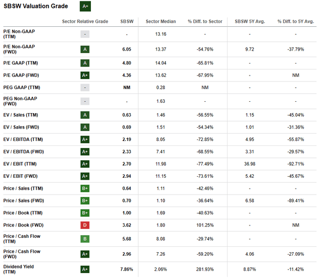Click the -89.41% five-year difference value
The height and width of the screenshot is (279, 318).
[x=296, y=201]
